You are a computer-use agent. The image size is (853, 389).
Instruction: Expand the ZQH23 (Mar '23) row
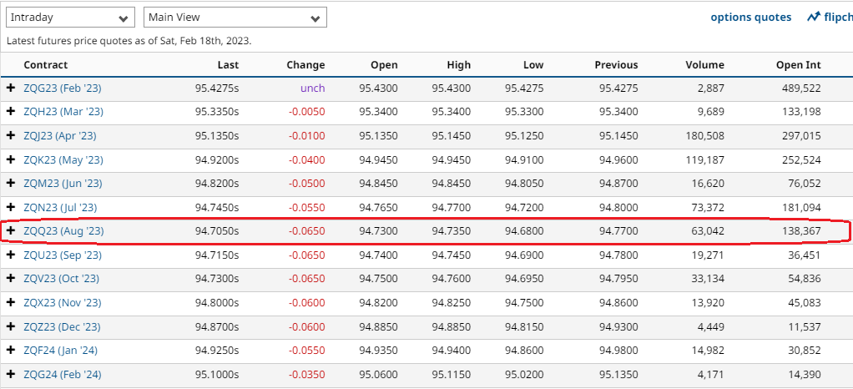(x=11, y=111)
